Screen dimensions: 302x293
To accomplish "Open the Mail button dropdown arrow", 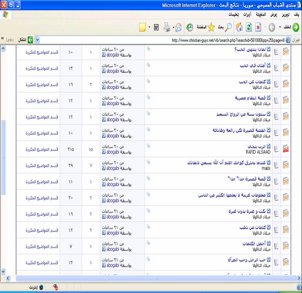I will pos(173,27).
